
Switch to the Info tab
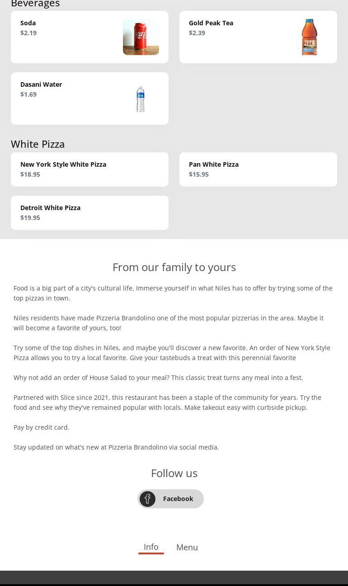click(151, 547)
